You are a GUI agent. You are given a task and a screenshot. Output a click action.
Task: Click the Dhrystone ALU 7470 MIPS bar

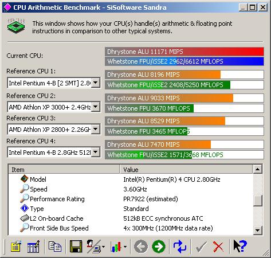coord(184,144)
